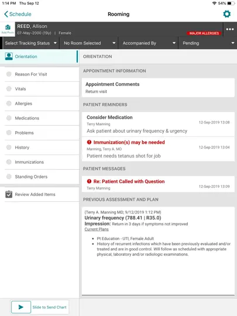This screenshot has height=316, width=237.
Task: Open Re: Patient Called with Question message
Action: pyautogui.click(x=158, y=184)
